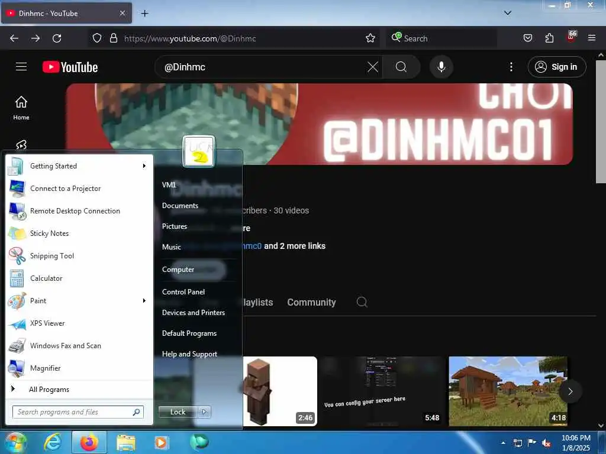
Task: Expand the Paint recent files arrow
Action: (144, 301)
